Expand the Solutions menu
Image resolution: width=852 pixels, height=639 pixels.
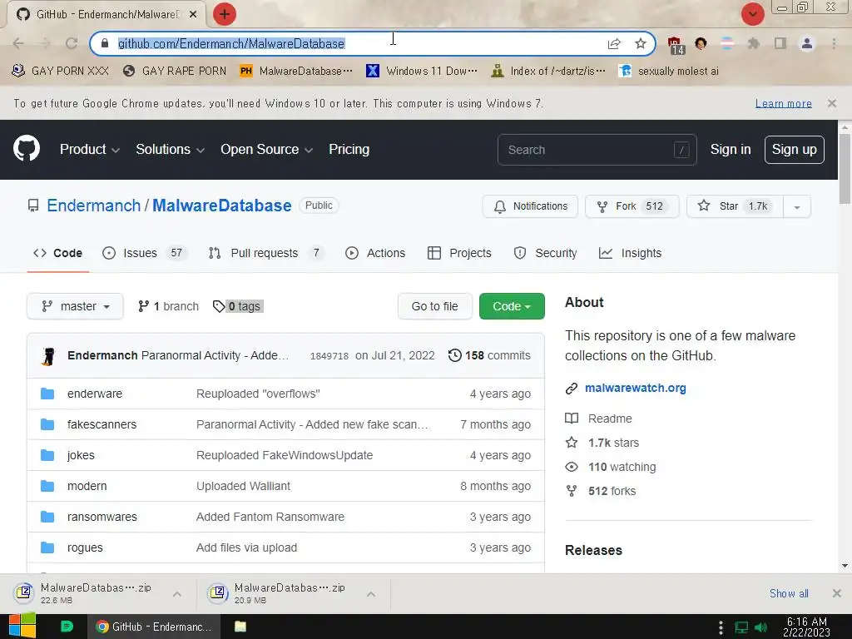point(170,150)
